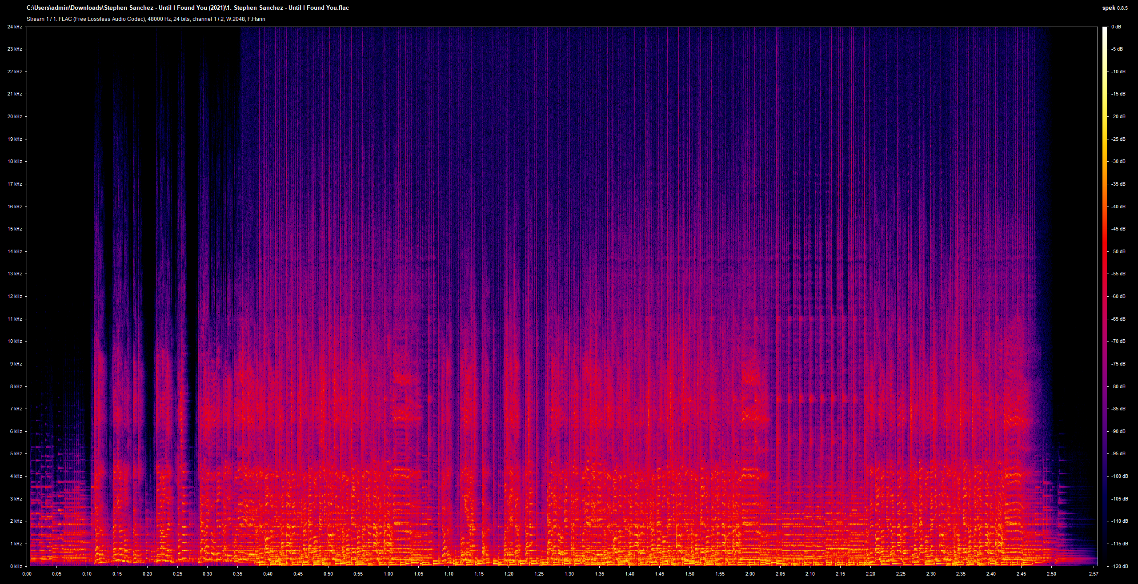This screenshot has height=584, width=1138.
Task: Click the -60 dB scale label
Action: [1118, 296]
